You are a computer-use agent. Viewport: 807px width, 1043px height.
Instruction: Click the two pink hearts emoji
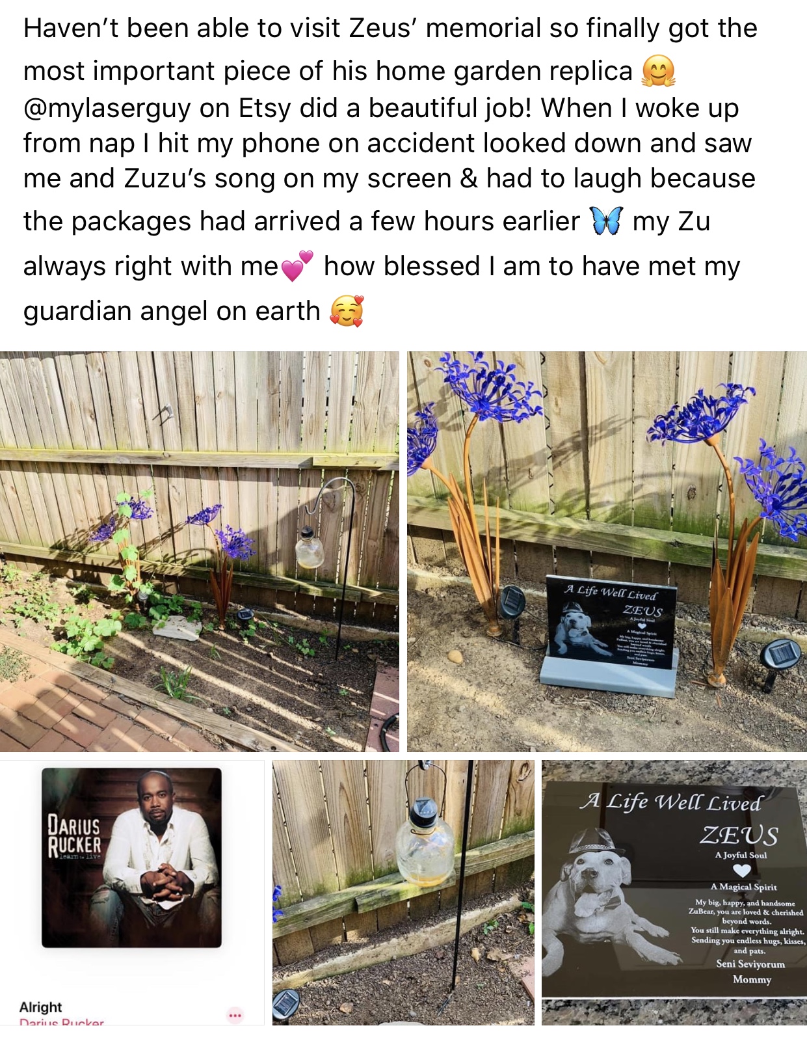(297, 266)
